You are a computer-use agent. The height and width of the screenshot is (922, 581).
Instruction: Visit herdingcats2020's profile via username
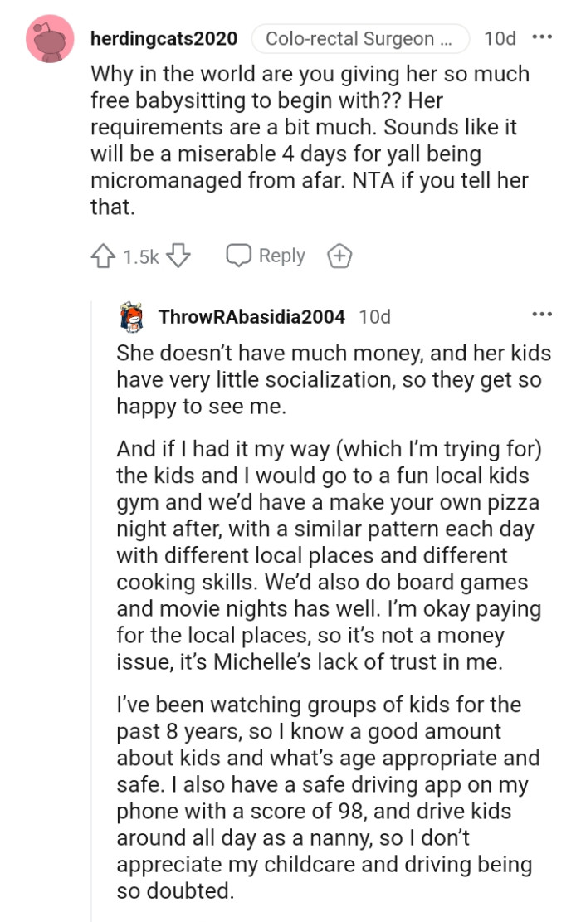pyautogui.click(x=164, y=38)
